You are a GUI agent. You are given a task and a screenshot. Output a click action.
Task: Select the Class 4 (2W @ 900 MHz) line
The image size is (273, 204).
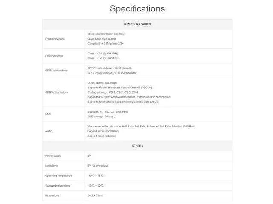click(x=103, y=54)
